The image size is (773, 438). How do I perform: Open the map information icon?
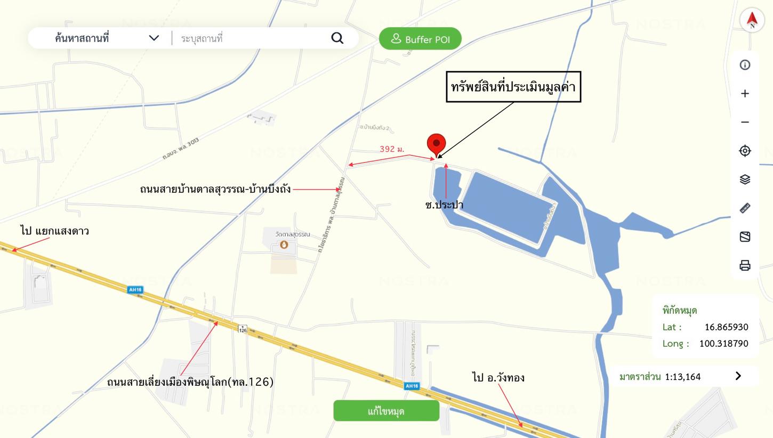pos(745,65)
